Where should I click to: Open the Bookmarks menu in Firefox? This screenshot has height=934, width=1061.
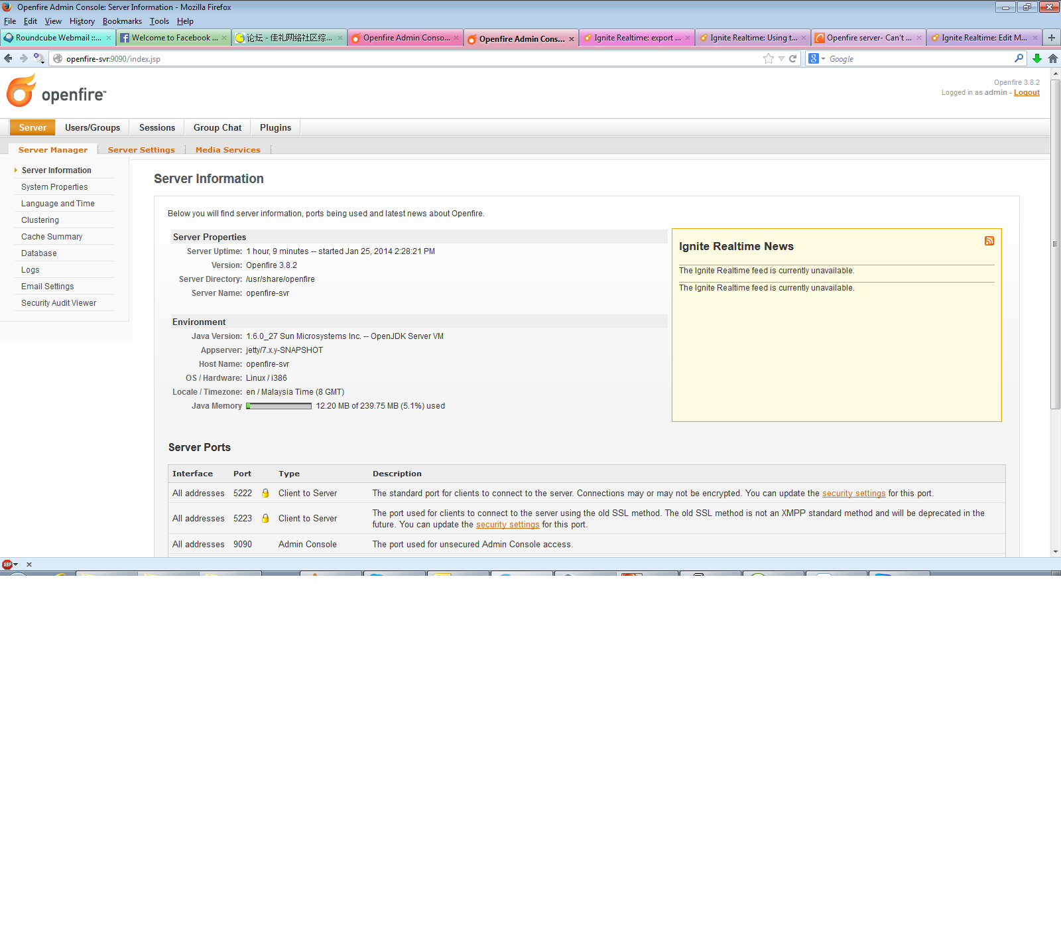122,21
